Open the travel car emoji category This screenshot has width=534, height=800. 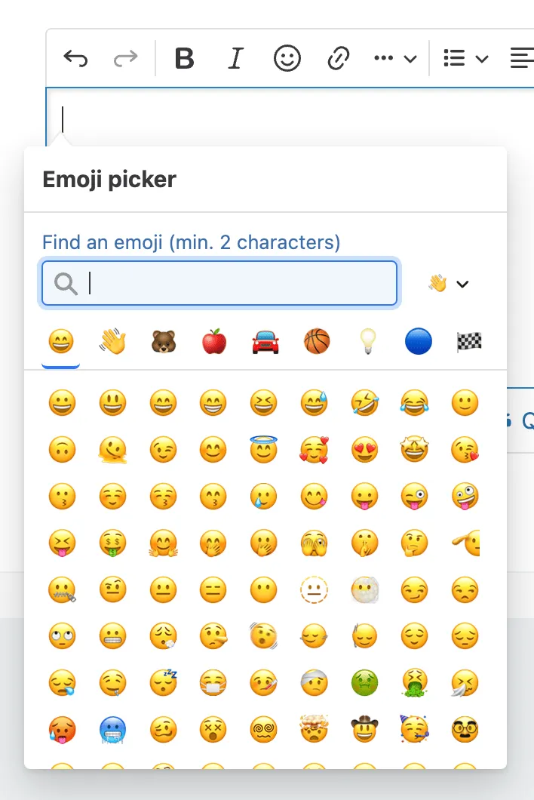[x=265, y=342]
